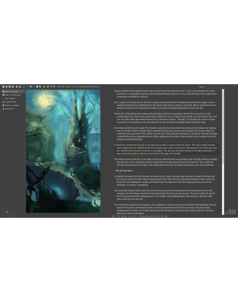The image size is (238, 302).
Task: Toggle fullscreen mode with the green arrows icon
Action: [24, 87]
